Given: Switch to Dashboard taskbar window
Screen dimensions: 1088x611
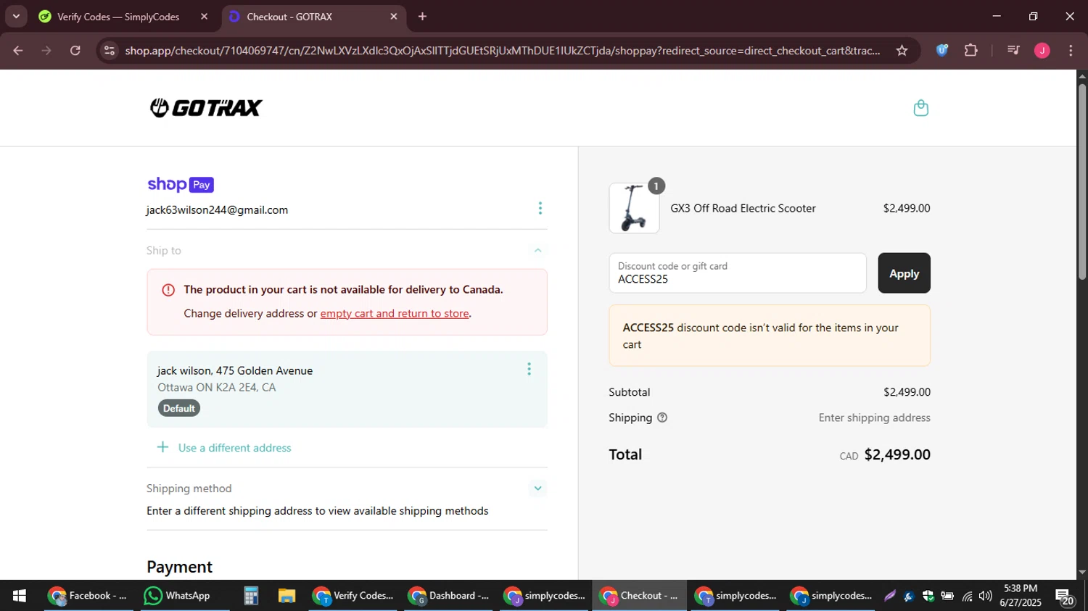Looking at the screenshot, I should click(449, 596).
